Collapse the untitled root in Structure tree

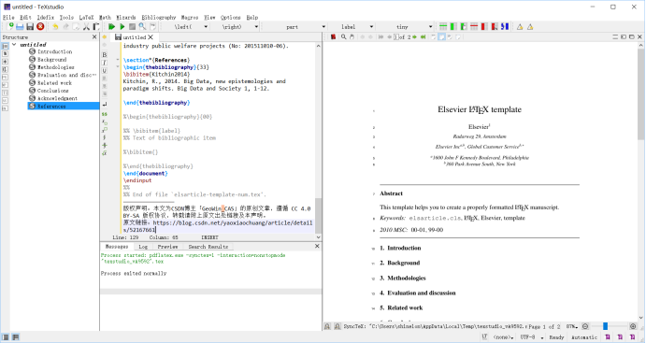[x=14, y=44]
